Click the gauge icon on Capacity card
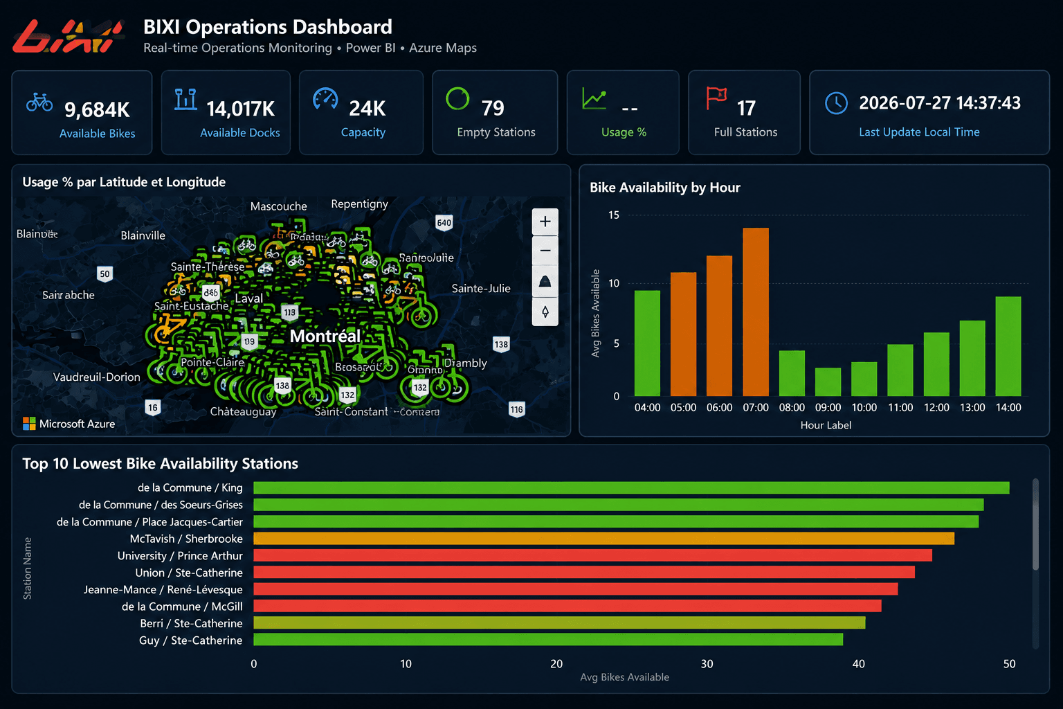 coord(325,99)
